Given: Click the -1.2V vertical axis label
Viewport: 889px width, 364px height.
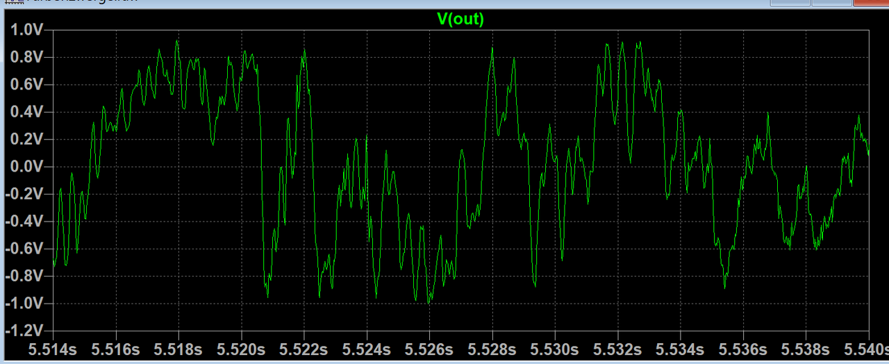Looking at the screenshot, I should (24, 331).
